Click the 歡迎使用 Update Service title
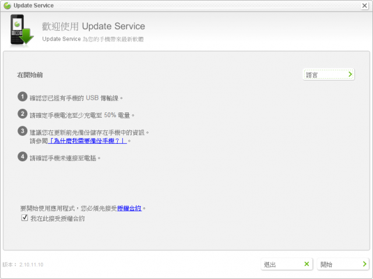The width and height of the screenshot is (373, 279). click(x=93, y=26)
